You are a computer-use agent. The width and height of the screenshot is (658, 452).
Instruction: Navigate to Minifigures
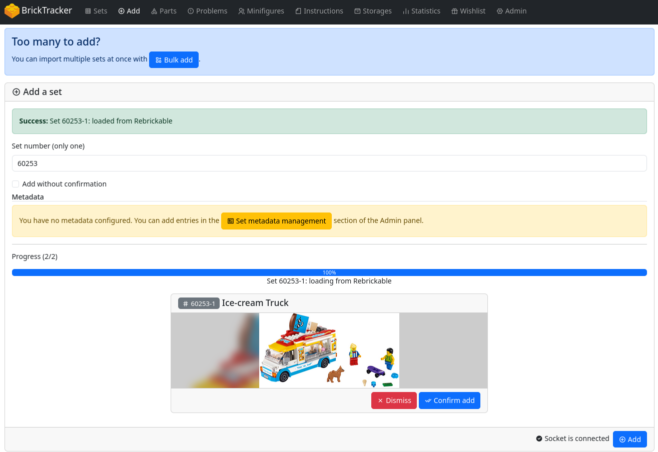261,11
